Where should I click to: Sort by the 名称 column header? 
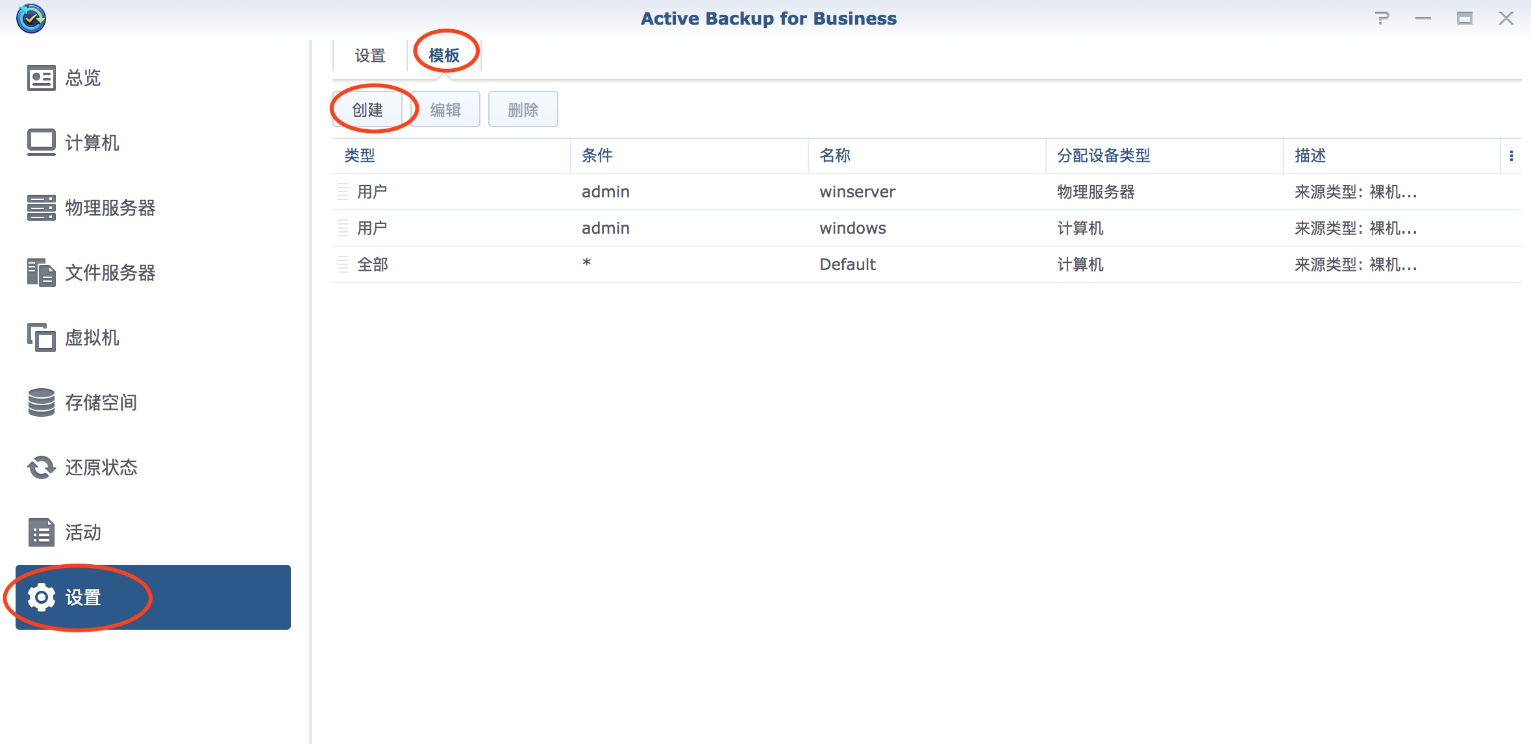coord(927,156)
